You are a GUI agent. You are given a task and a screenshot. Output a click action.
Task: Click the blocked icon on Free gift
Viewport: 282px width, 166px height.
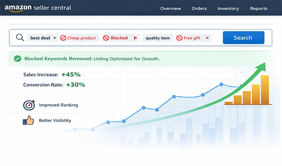pyautogui.click(x=179, y=38)
